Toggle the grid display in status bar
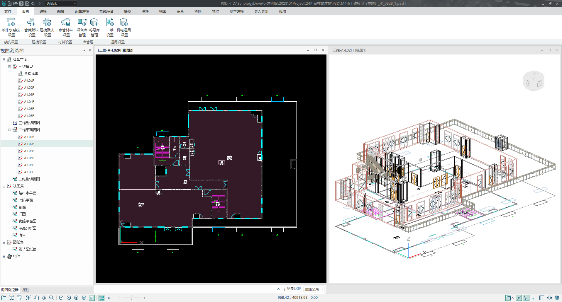 tap(541, 298)
